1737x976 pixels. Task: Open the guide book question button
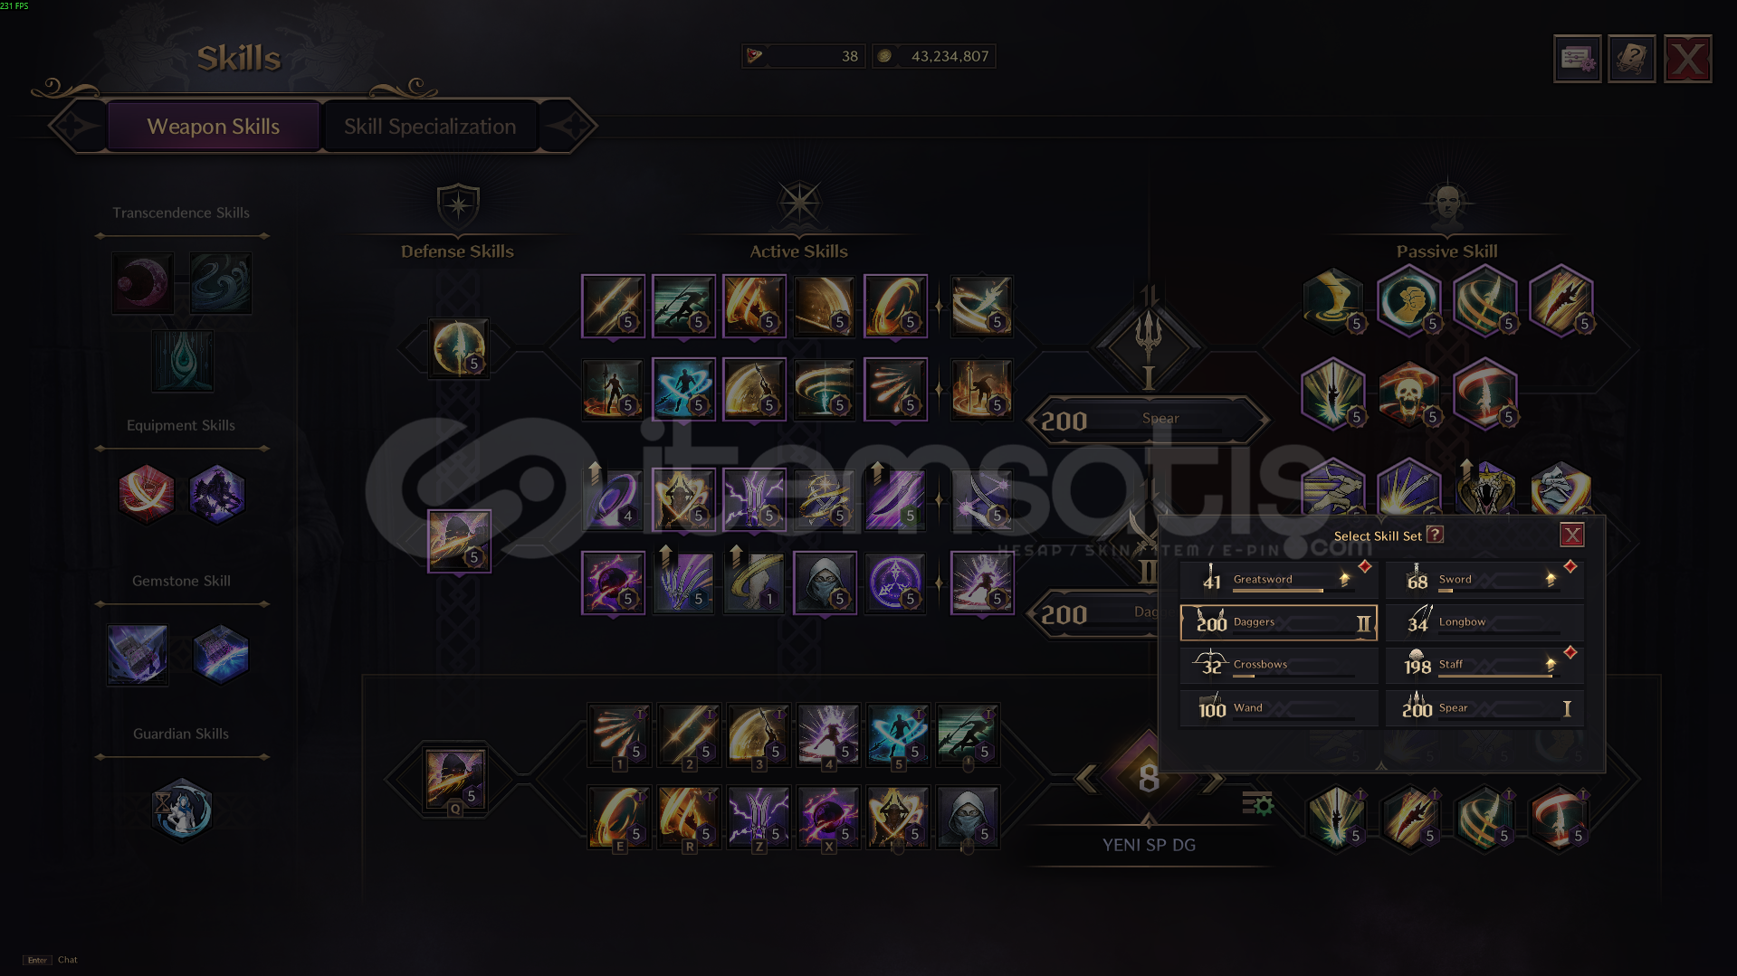pyautogui.click(x=1632, y=60)
